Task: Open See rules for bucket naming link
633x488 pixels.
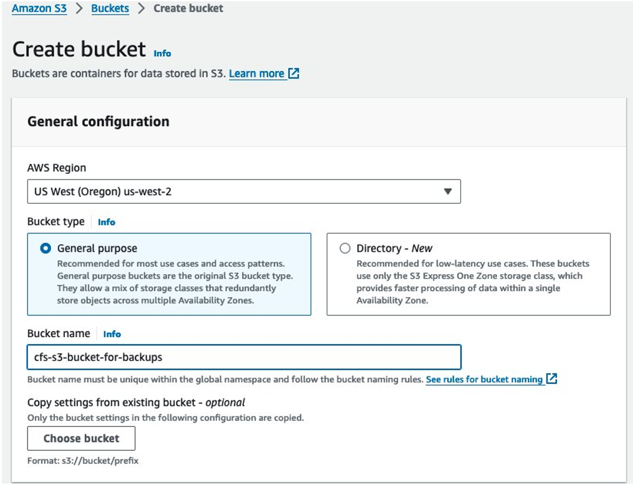Action: [484, 379]
